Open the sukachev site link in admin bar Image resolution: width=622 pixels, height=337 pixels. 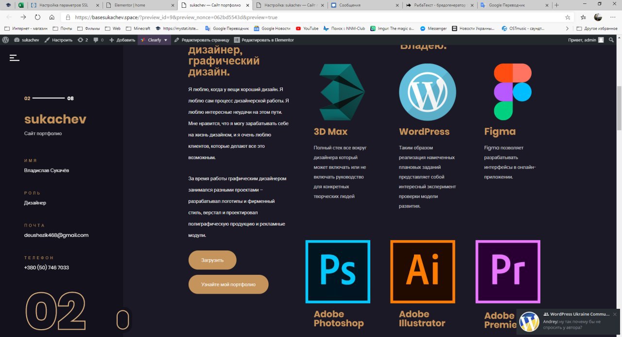point(26,40)
